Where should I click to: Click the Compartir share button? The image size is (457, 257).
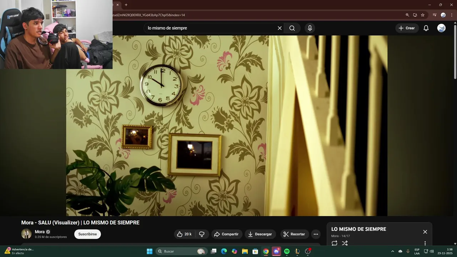pos(226,234)
